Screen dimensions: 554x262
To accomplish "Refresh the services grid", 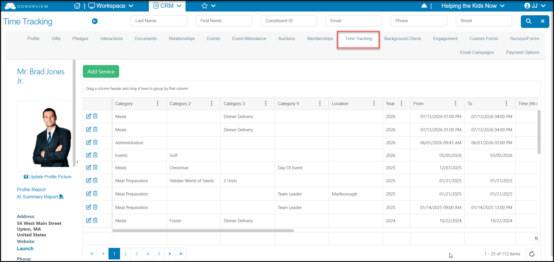I will coord(532,254).
